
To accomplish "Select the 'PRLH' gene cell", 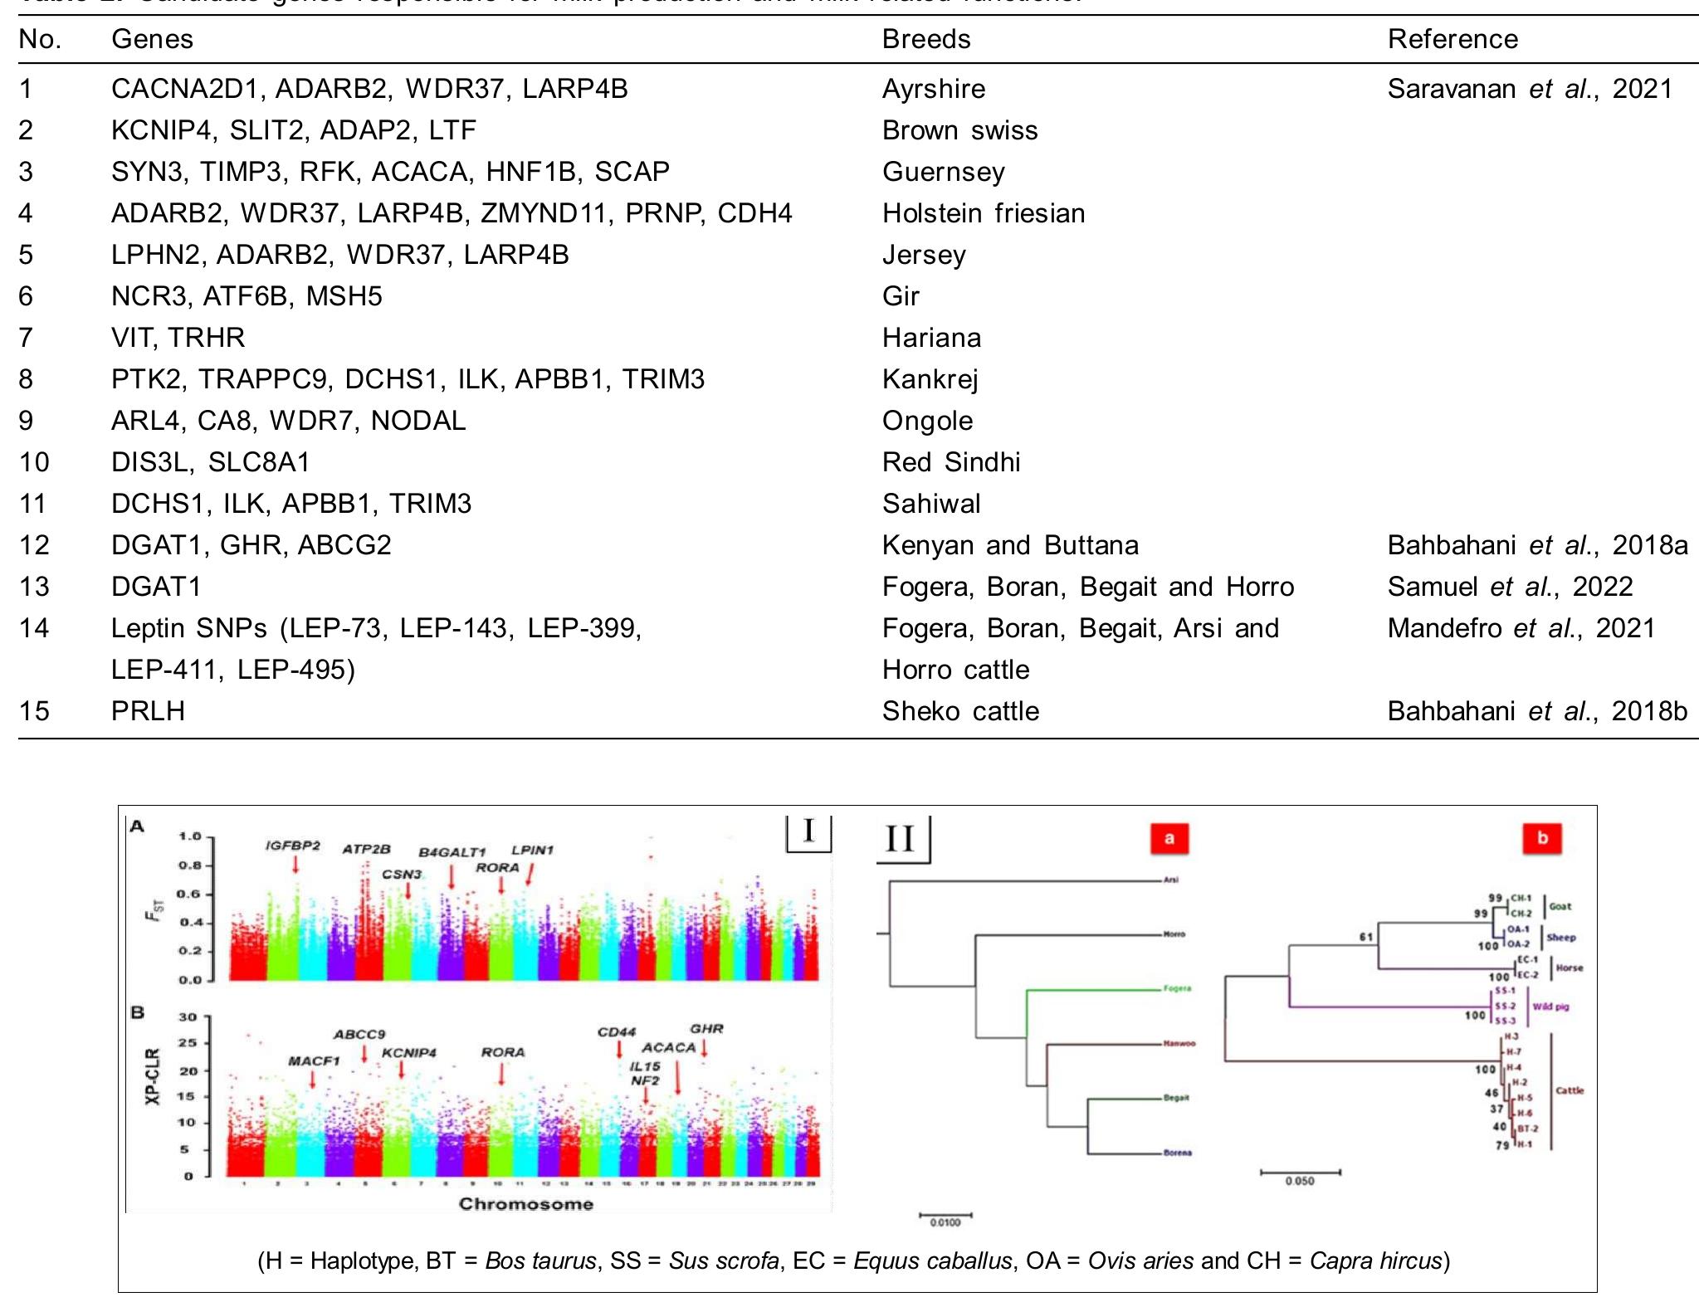I will coord(148,711).
